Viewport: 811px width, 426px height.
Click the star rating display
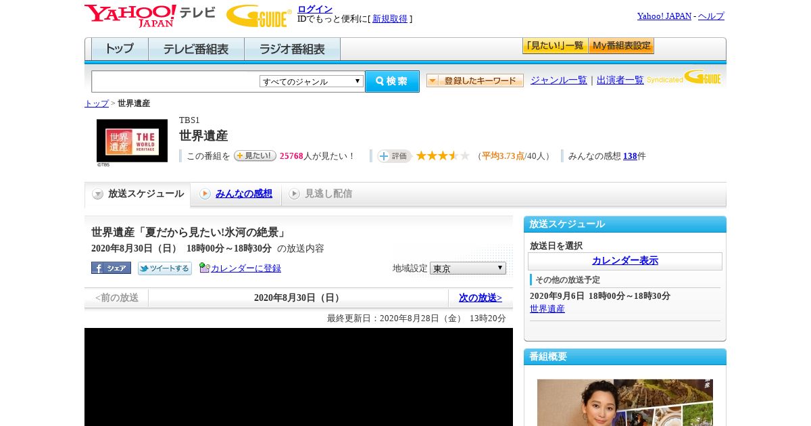443,156
